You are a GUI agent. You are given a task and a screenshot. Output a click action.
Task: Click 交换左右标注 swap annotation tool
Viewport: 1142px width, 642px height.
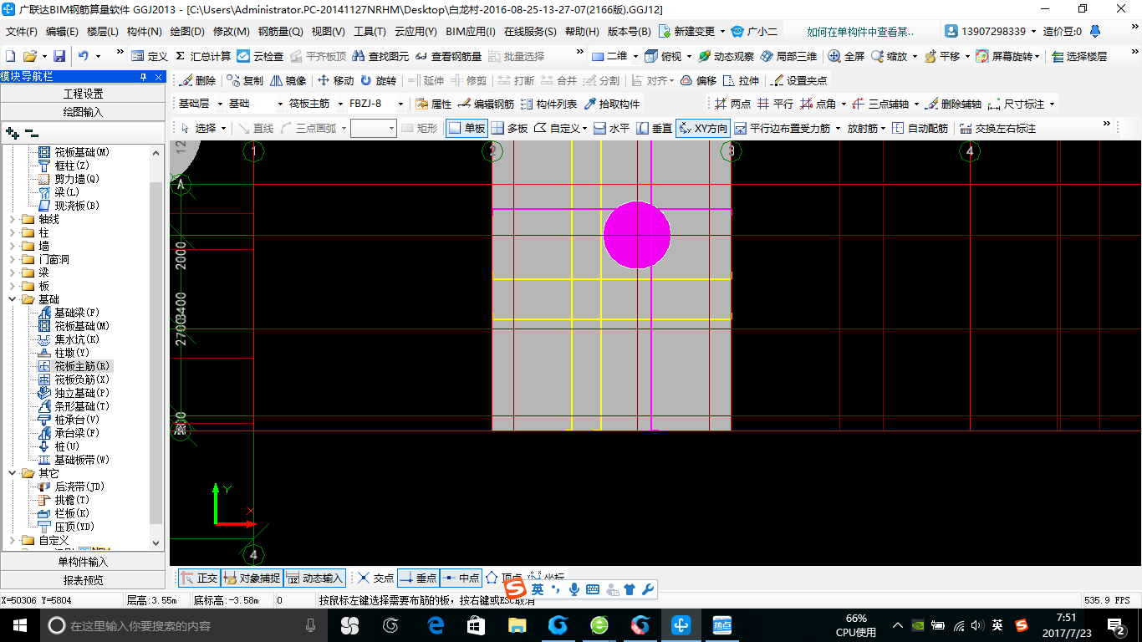click(x=998, y=128)
